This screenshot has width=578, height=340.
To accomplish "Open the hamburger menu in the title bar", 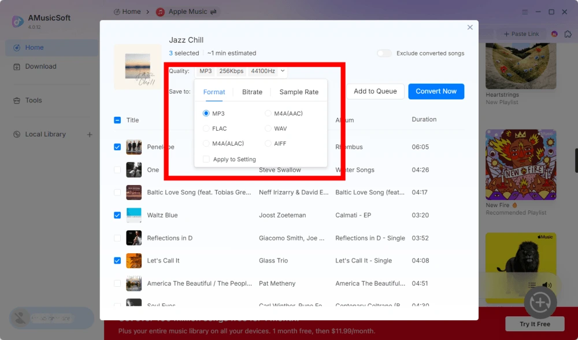I will pyautogui.click(x=525, y=12).
